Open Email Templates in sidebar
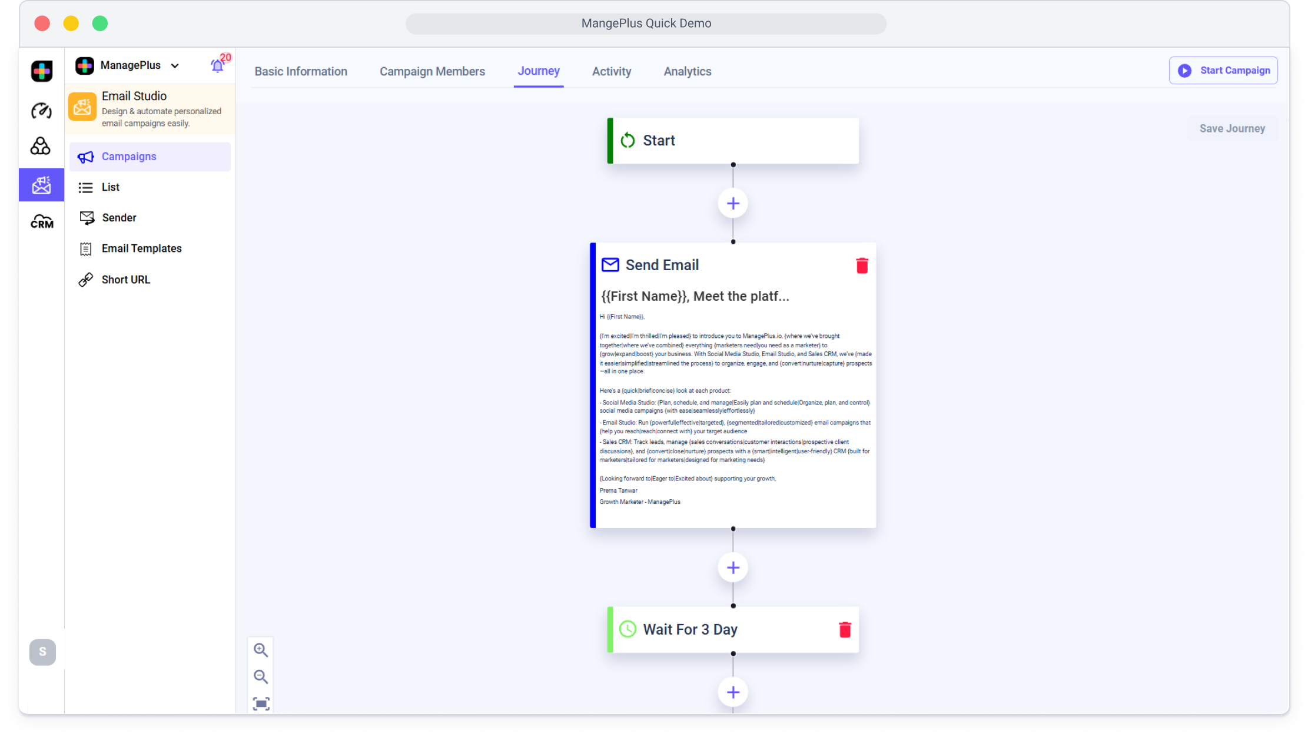This screenshot has height=737, width=1308. [141, 248]
